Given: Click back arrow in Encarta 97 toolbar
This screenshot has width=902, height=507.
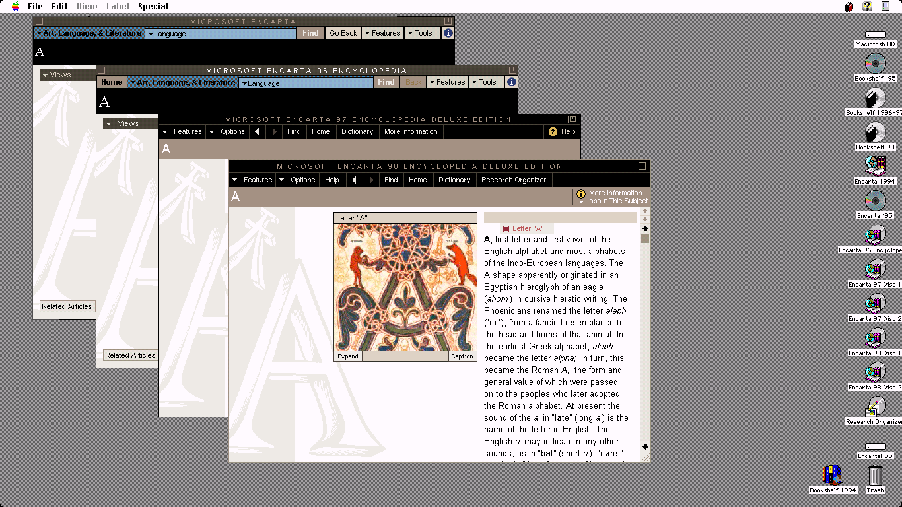Looking at the screenshot, I should pos(258,131).
